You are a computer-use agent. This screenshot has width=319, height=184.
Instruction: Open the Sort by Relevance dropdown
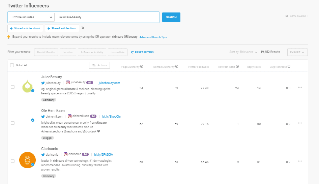pyautogui.click(x=243, y=52)
